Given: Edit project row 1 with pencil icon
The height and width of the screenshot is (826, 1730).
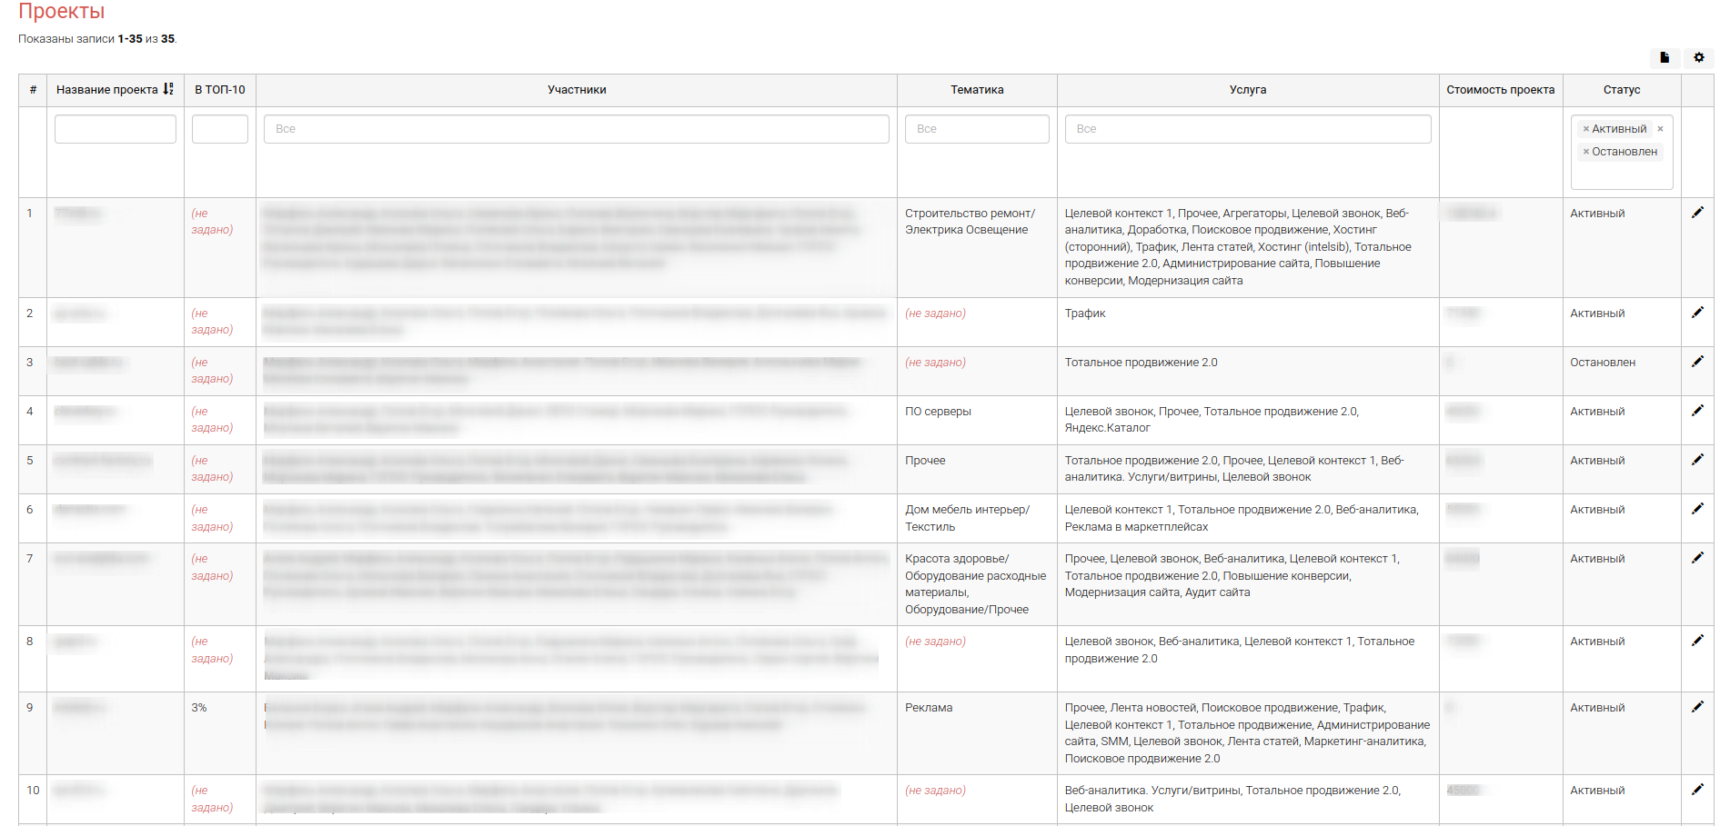Looking at the screenshot, I should coord(1697,213).
